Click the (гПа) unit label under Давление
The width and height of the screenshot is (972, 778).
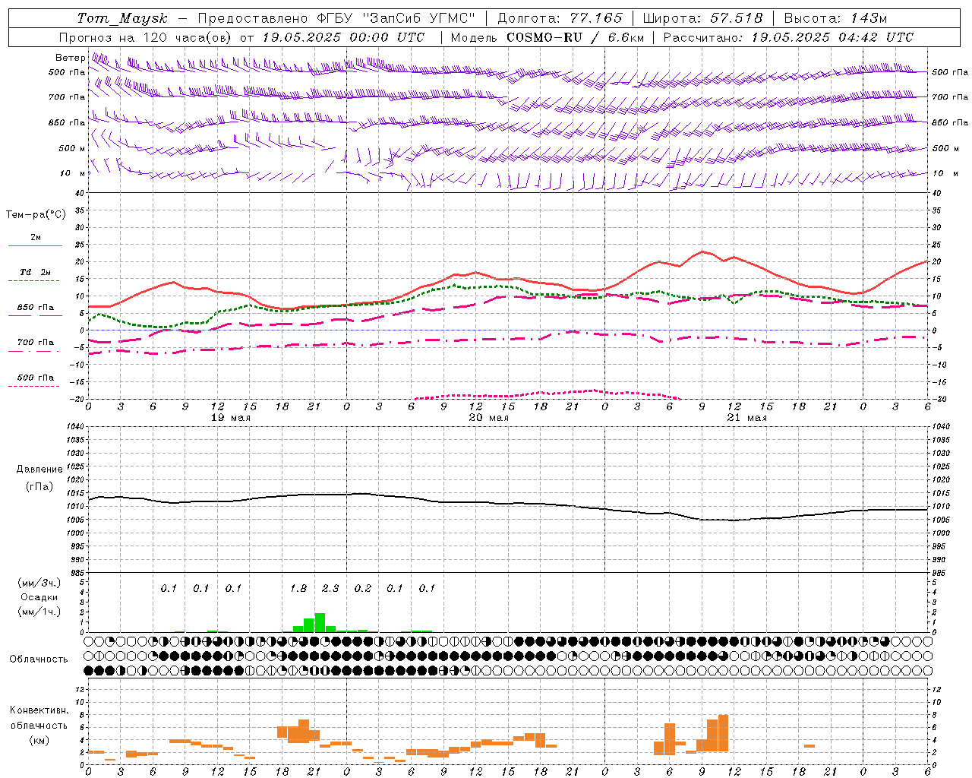[x=39, y=486]
